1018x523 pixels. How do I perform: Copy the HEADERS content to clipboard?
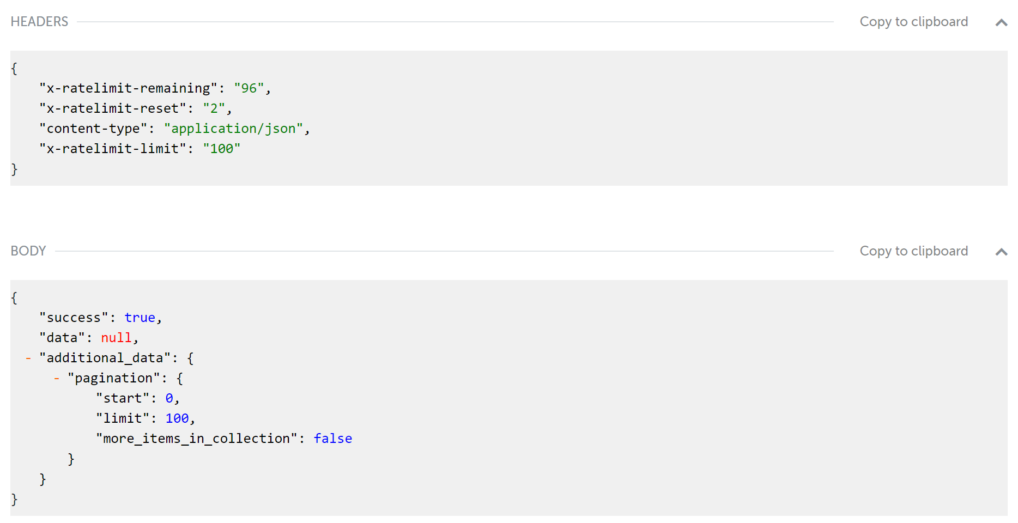tap(913, 22)
